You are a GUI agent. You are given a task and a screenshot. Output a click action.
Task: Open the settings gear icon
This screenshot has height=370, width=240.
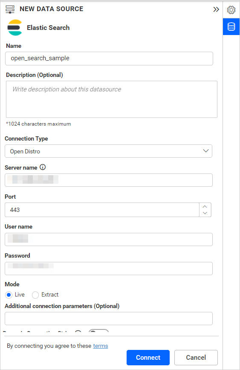pos(231,10)
